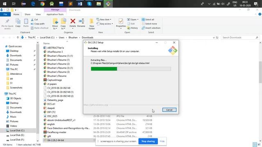The height and width of the screenshot is (147, 262).
Task: Click Copy path in ribbon
Action: [x=38, y=24]
